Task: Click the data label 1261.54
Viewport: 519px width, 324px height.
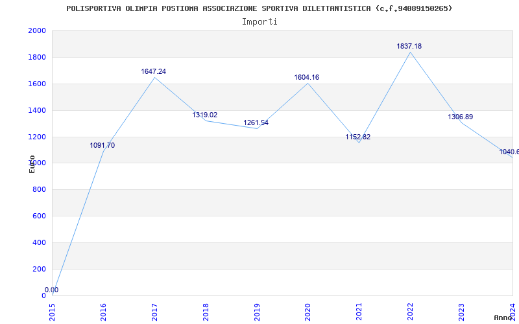Action: coord(256,123)
